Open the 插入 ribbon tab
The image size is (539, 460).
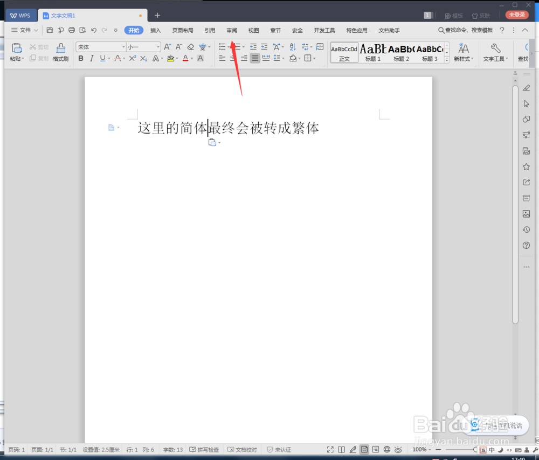click(x=155, y=30)
